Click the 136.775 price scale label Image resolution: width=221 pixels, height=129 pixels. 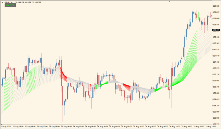click(216, 87)
